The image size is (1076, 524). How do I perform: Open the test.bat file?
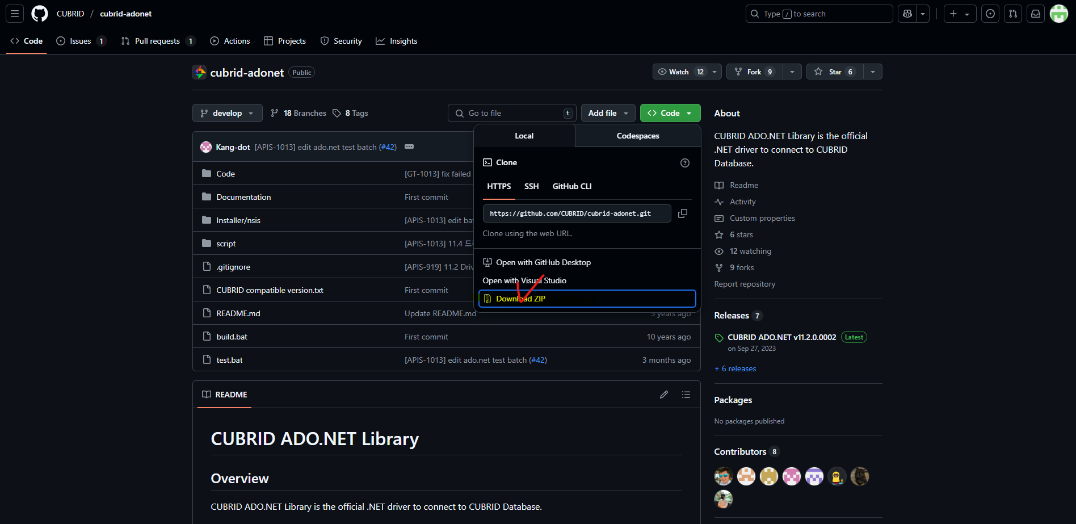(x=229, y=360)
